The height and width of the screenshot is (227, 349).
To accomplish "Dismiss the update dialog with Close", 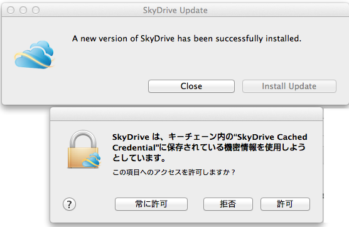I will click(191, 87).
